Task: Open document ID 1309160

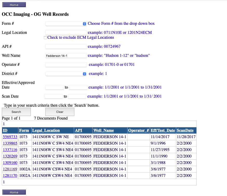Action: [x=10, y=162]
